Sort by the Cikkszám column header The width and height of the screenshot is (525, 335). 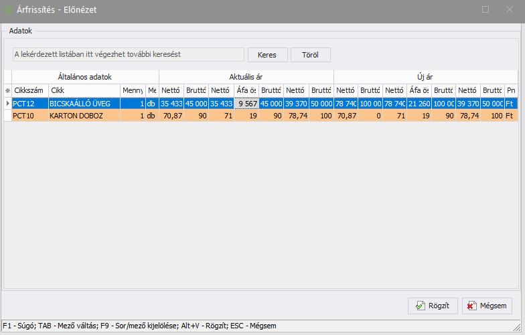pos(29,90)
